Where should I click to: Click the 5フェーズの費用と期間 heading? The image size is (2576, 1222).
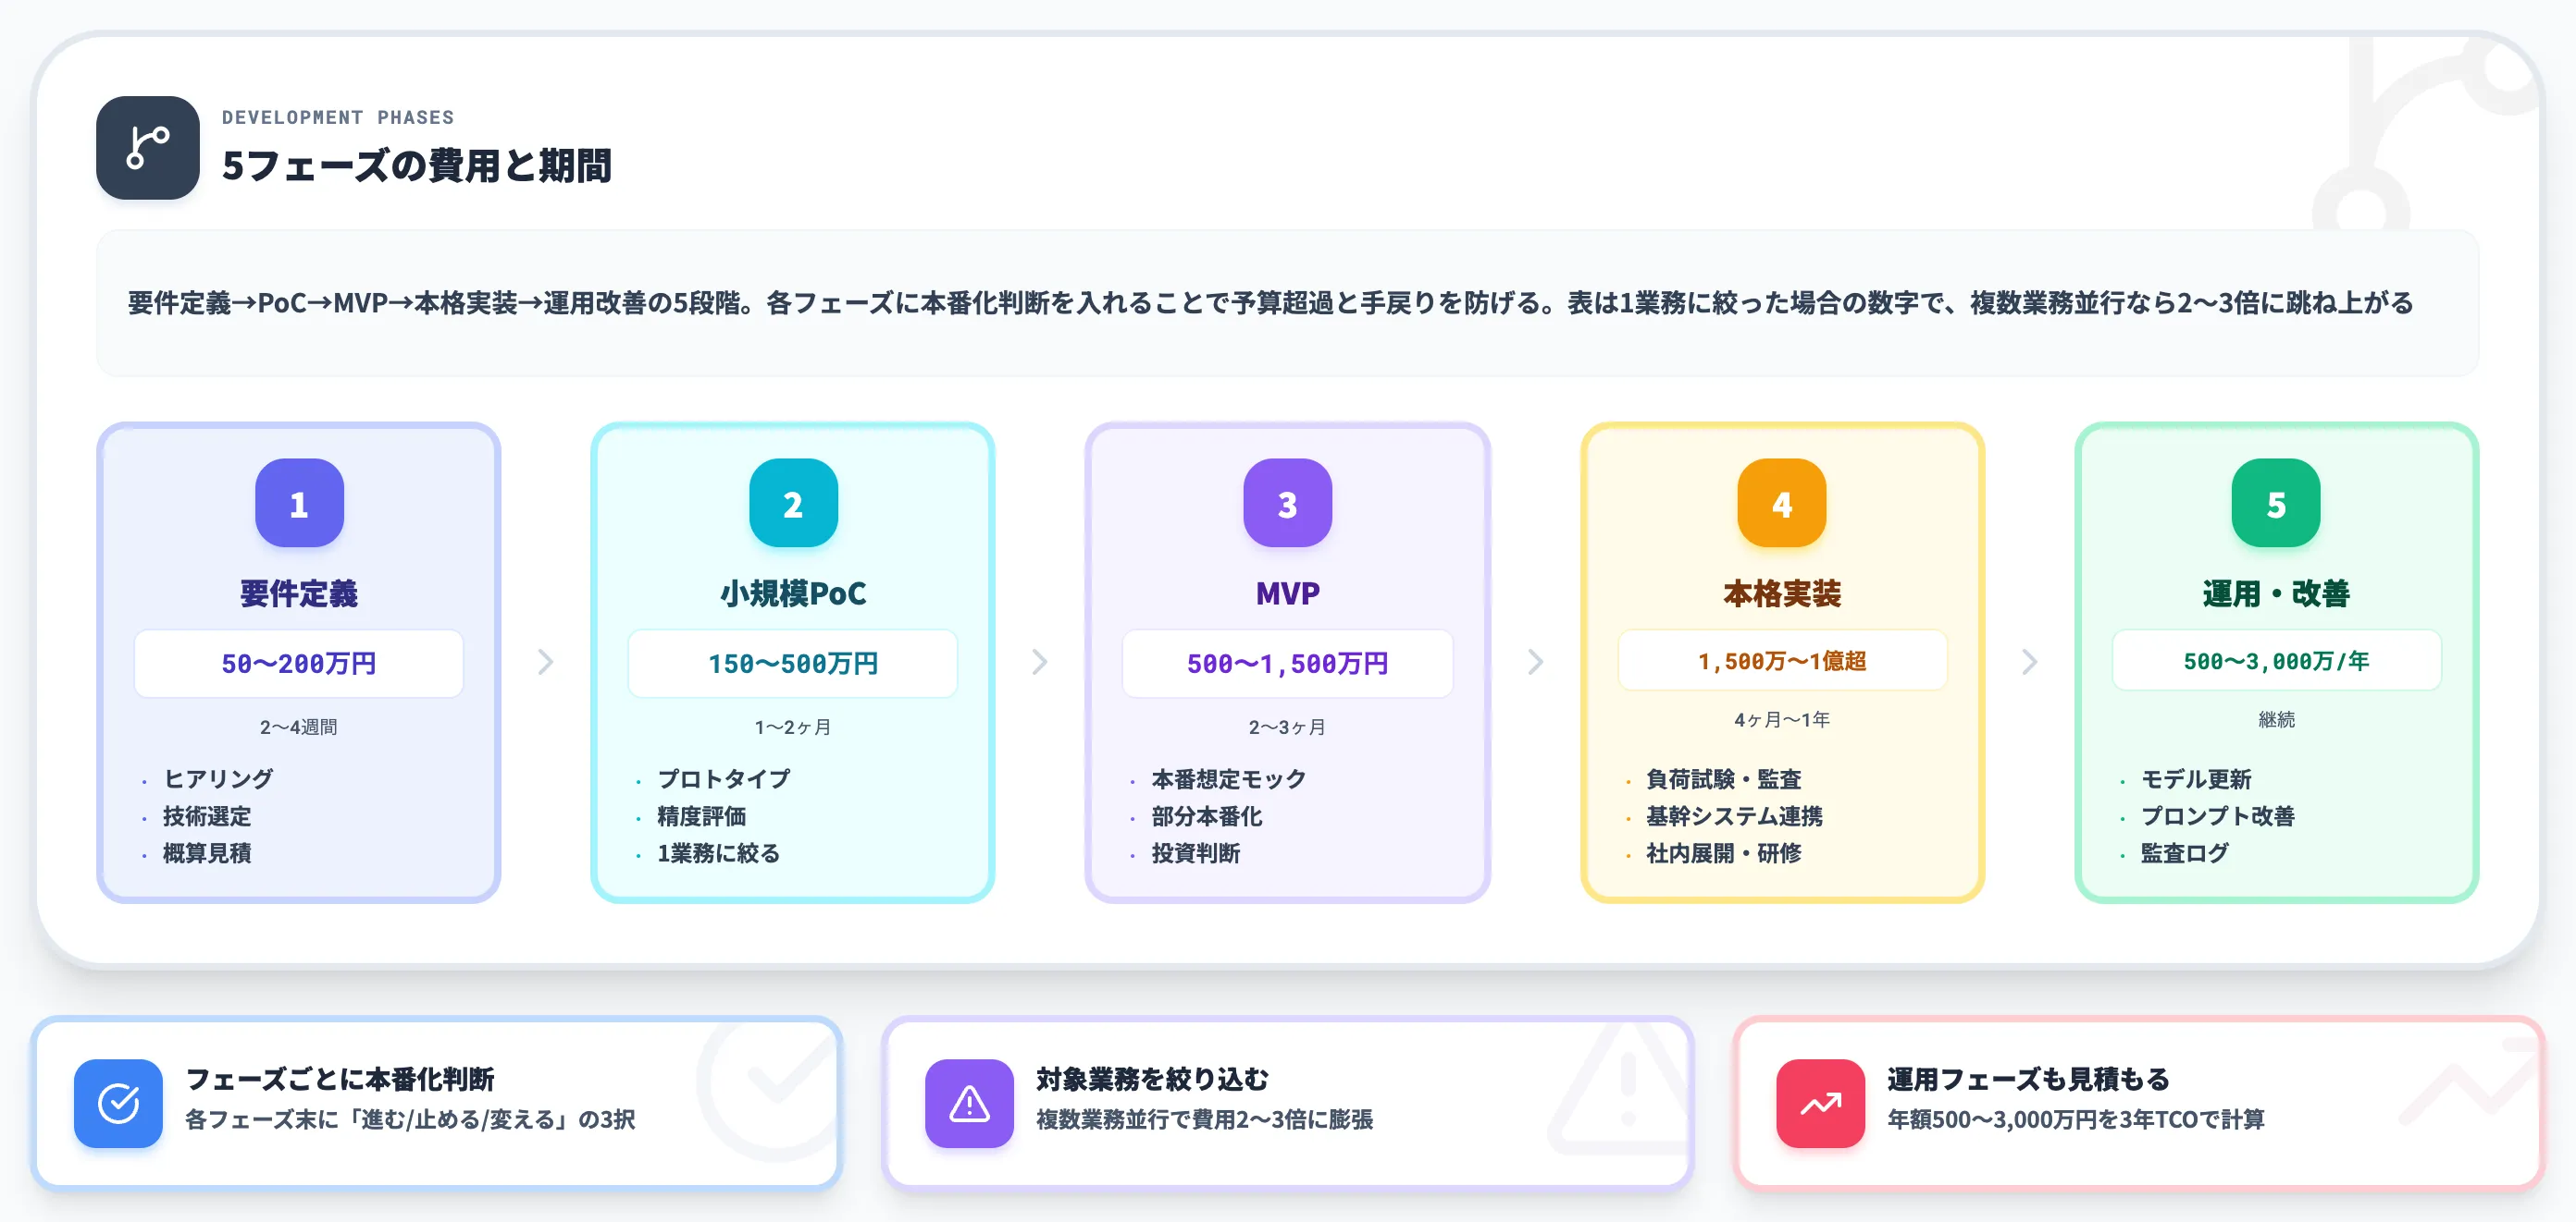(x=416, y=165)
